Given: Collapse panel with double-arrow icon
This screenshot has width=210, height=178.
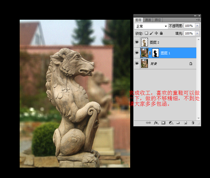Looking at the screenshot, I should (x=195, y=16).
